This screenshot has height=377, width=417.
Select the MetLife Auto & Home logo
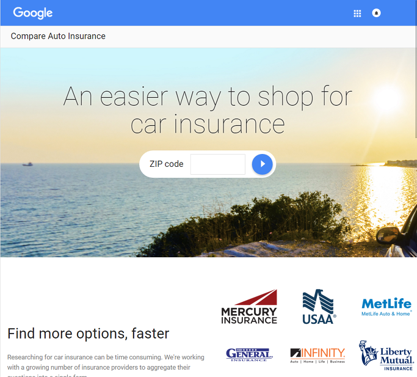386,307
